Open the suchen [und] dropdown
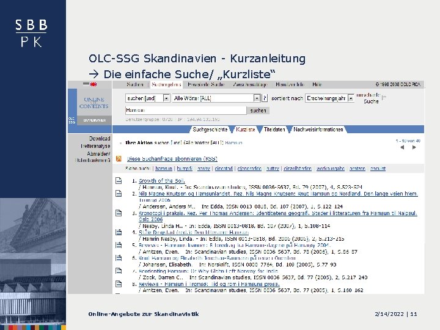 click(x=166, y=98)
